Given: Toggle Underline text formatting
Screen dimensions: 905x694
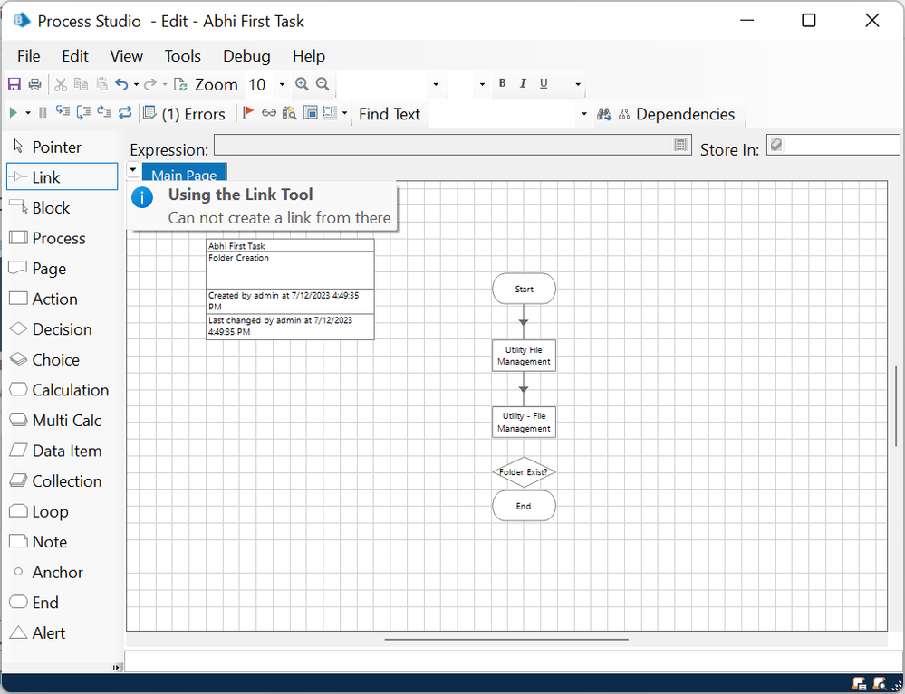Looking at the screenshot, I should coord(544,84).
